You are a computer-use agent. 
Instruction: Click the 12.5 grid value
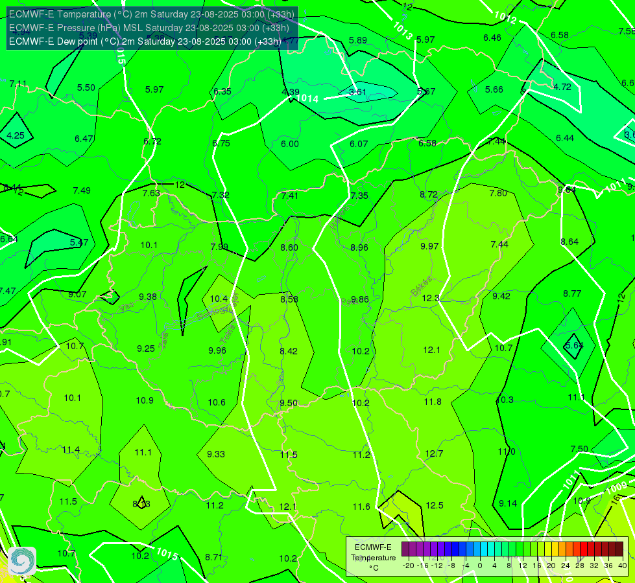[x=435, y=505]
